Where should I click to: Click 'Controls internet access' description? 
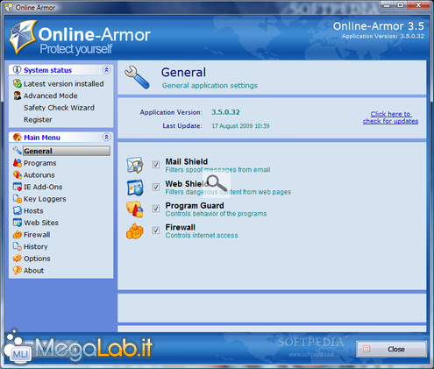pyautogui.click(x=202, y=236)
